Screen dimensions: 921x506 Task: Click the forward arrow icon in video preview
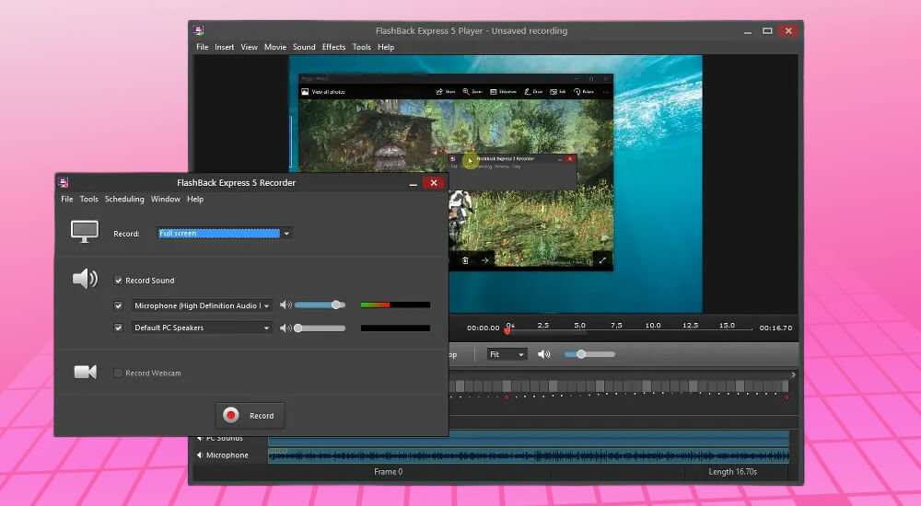click(485, 260)
